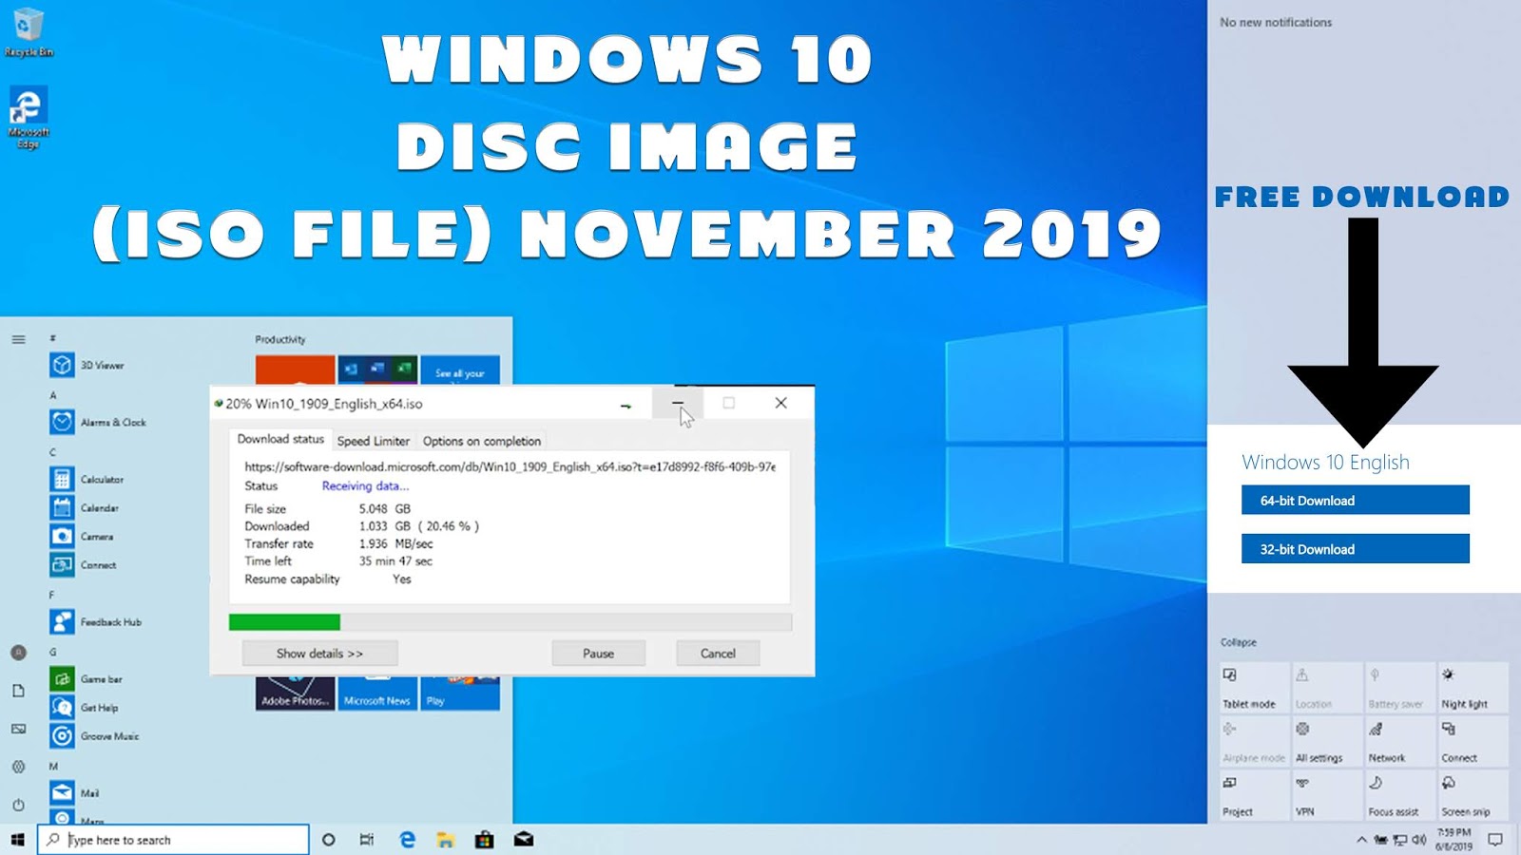Click the Receiving data status text
Viewport: 1521px width, 855px height.
[365, 485]
